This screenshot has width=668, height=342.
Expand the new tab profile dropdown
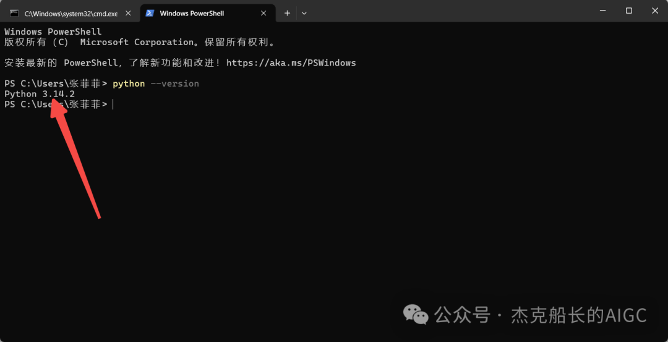pos(304,13)
